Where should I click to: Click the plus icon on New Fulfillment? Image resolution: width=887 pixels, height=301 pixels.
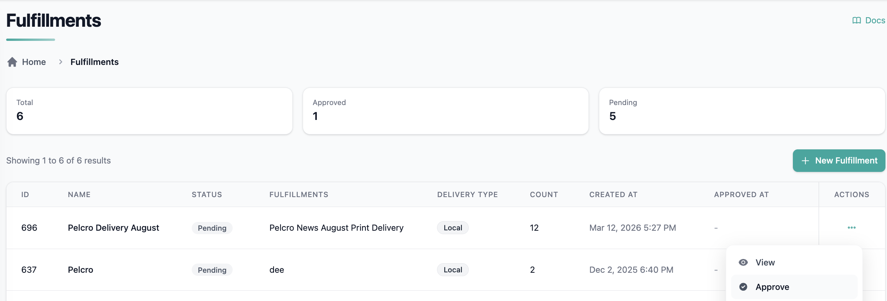pyautogui.click(x=805, y=161)
